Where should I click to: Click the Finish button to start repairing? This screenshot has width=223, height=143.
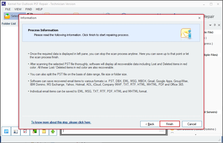point(170,124)
